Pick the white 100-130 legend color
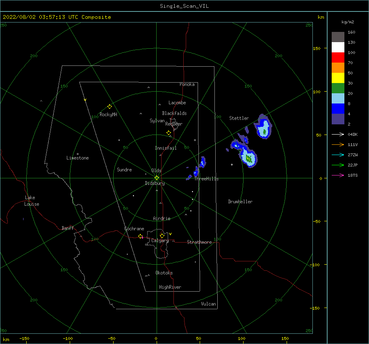 pos(338,47)
